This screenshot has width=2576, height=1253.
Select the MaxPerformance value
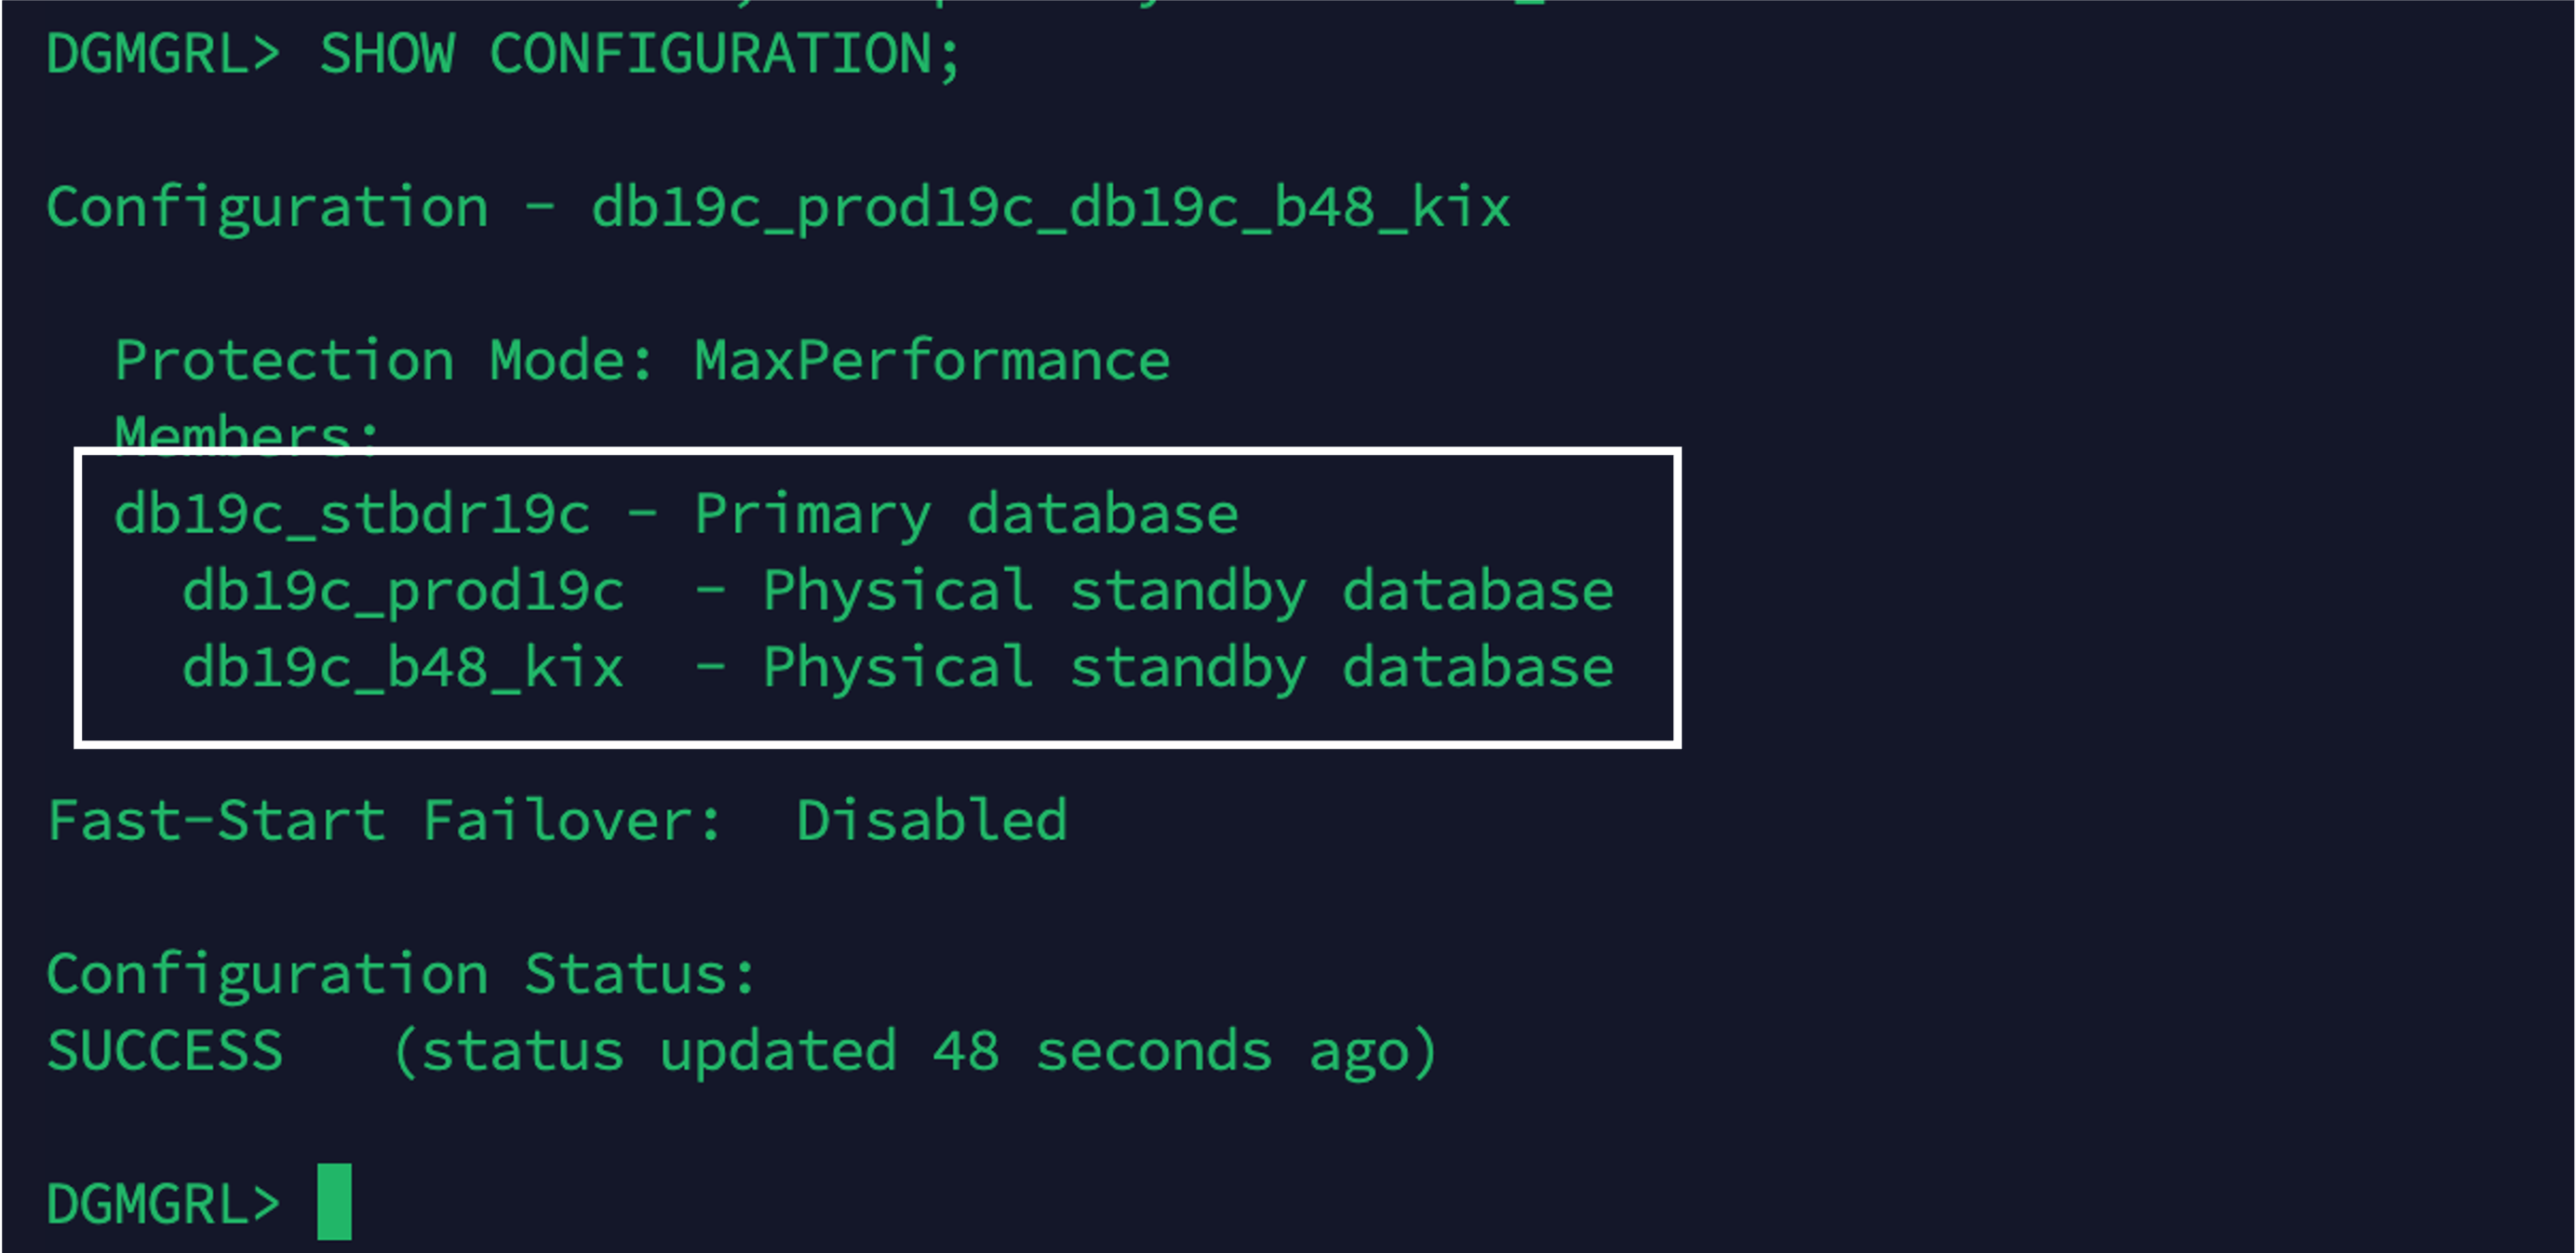tap(931, 361)
